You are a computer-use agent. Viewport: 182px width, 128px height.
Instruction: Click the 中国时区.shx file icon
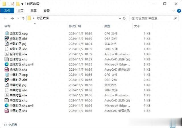(7, 110)
